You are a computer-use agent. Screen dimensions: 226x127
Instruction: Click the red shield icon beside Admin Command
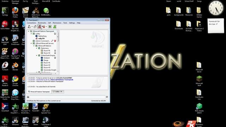(55, 41)
